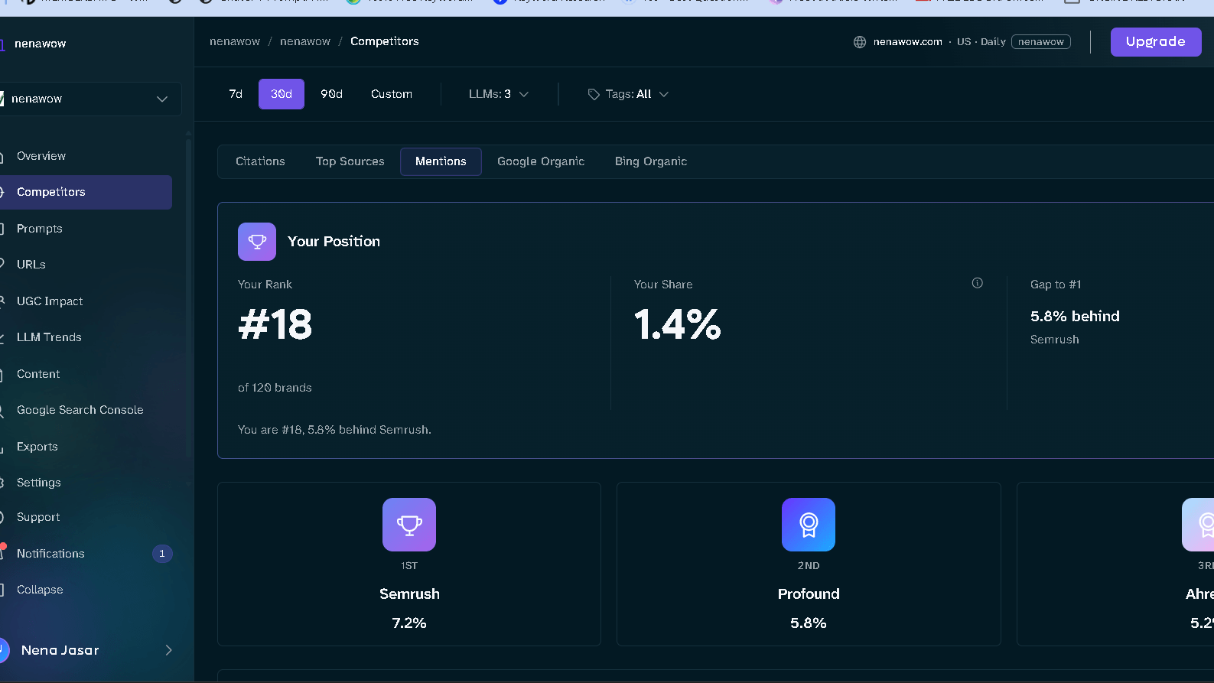The height and width of the screenshot is (683, 1214).
Task: Click Nena Jasar avatar
Action: [4, 650]
